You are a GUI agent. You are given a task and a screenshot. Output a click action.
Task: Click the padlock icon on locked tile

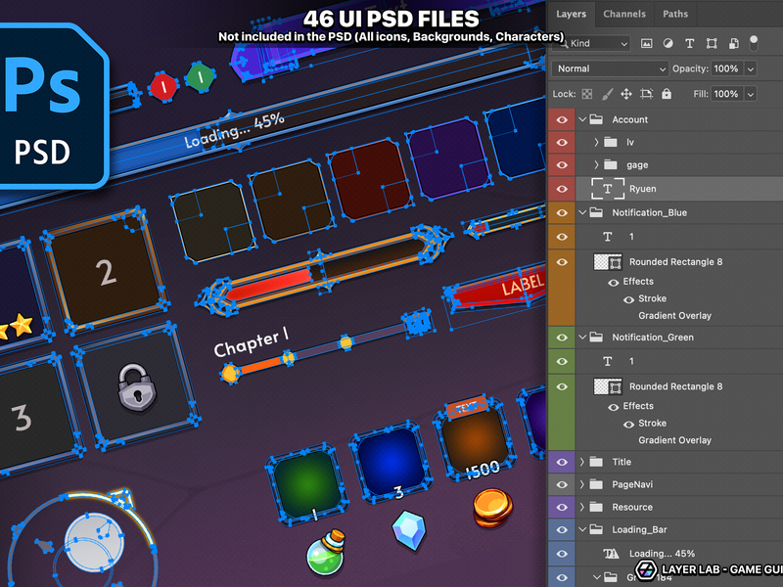(x=136, y=386)
